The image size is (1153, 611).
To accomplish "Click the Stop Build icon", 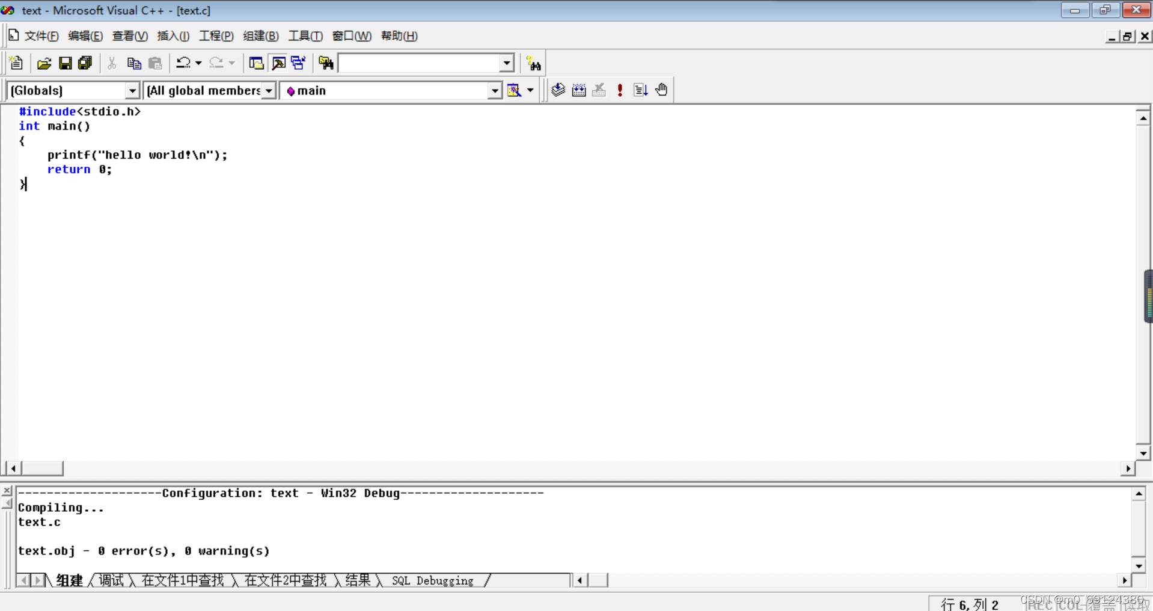I will pos(599,90).
